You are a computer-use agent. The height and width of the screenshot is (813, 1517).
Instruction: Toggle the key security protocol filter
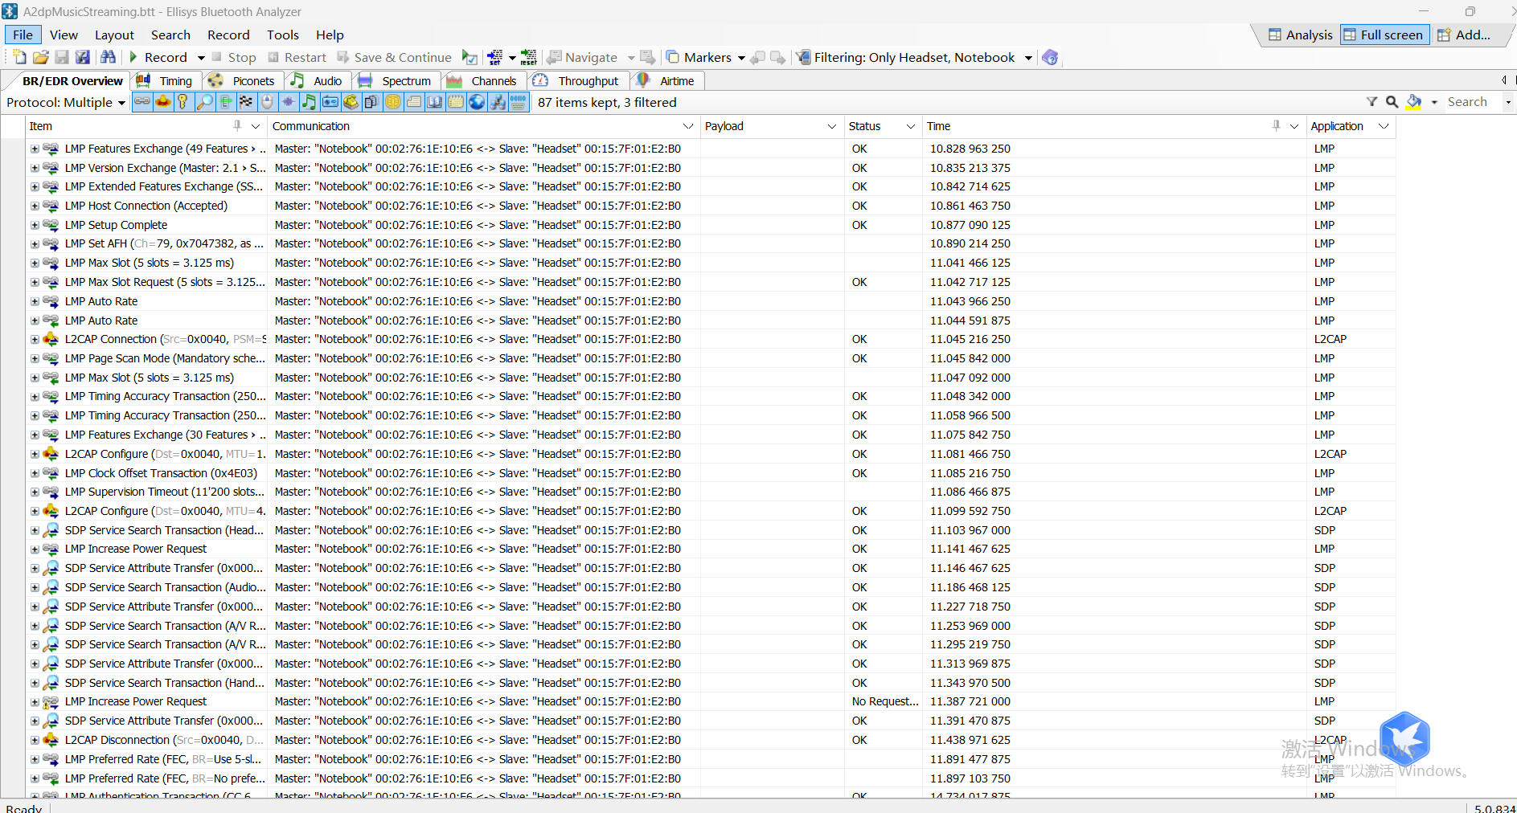click(x=183, y=102)
